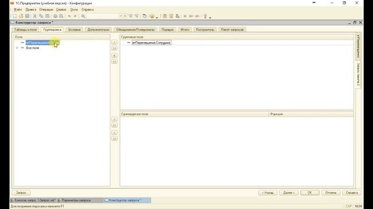This screenshot has width=373, height=209.
Task: Click the Справка button at bottom right
Action: click(352, 193)
